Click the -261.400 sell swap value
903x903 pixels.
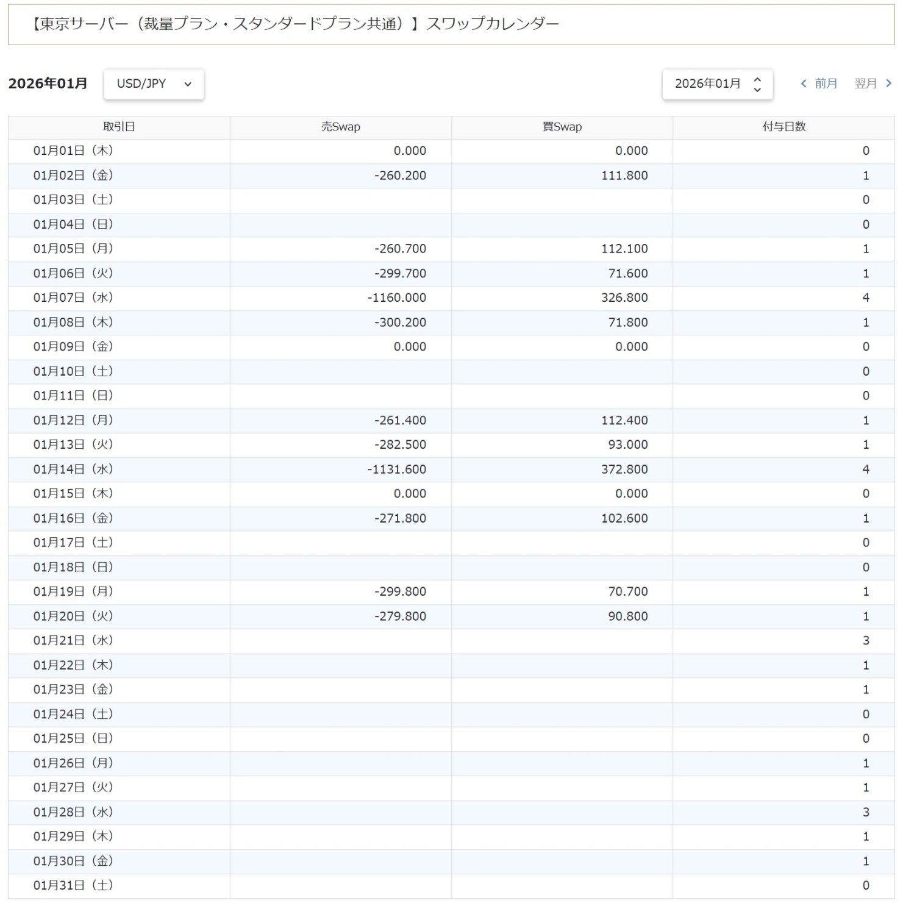[x=400, y=421]
